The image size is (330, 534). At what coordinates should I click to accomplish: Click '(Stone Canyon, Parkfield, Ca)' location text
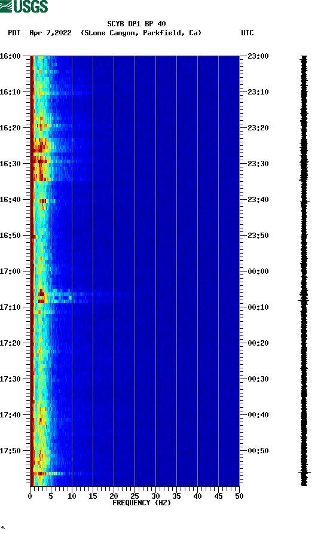click(141, 33)
